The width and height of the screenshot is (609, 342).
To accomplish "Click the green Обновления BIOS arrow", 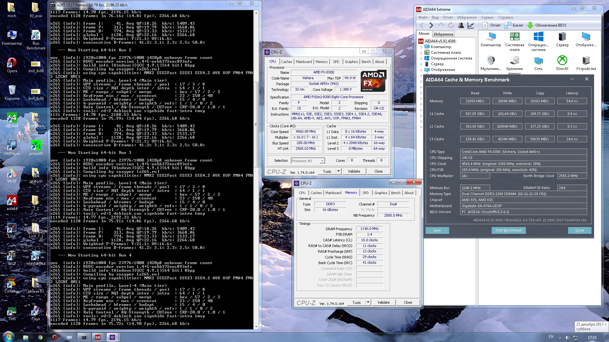I will 530,25.
